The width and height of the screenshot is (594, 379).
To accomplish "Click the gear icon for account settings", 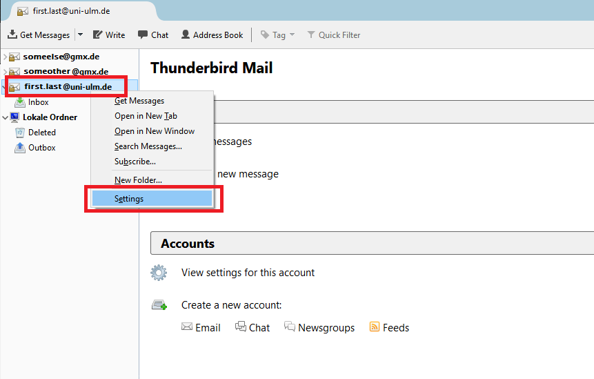I will click(159, 273).
